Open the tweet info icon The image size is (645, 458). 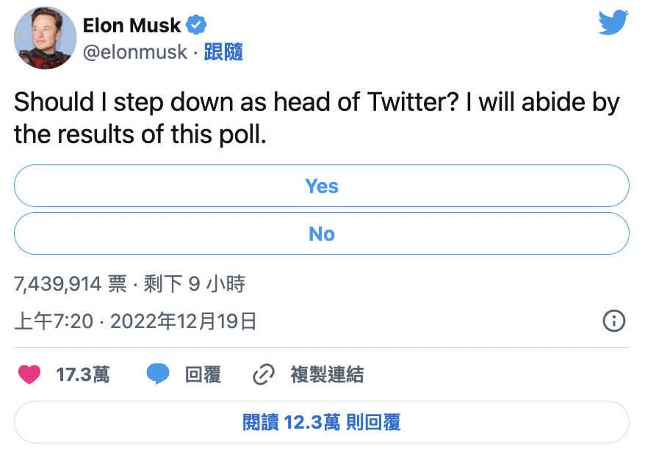tap(613, 321)
